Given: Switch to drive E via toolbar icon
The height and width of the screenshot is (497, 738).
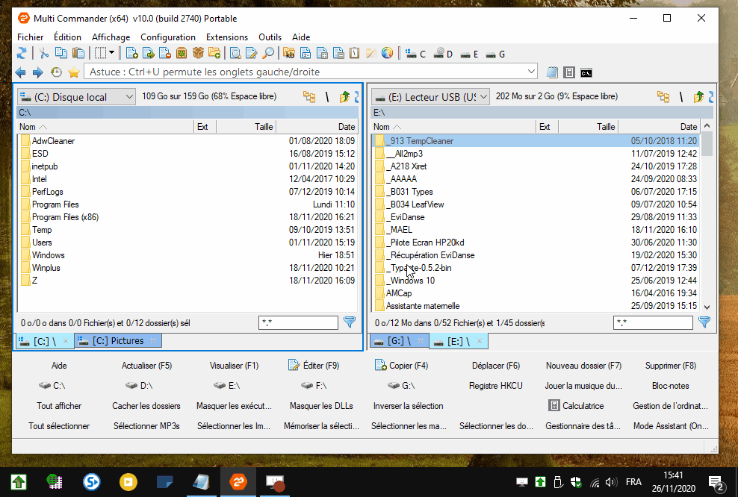Looking at the screenshot, I should (x=470, y=54).
